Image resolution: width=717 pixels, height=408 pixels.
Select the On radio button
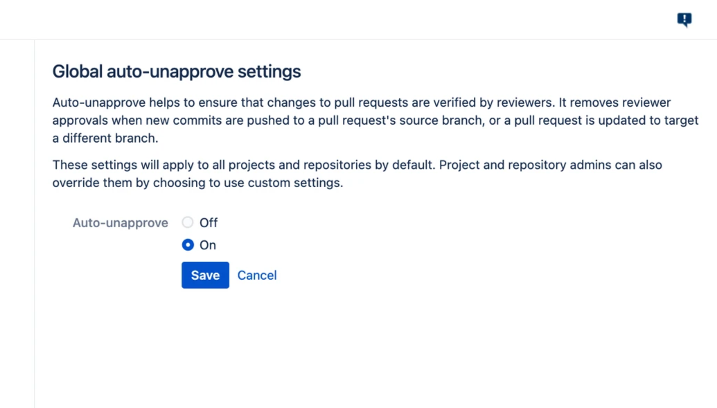(x=188, y=245)
